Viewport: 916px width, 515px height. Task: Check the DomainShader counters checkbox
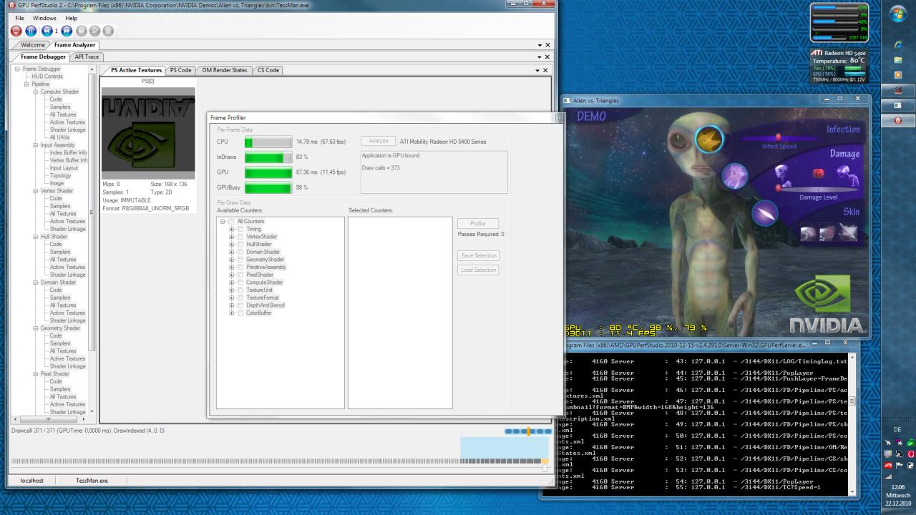(x=240, y=252)
